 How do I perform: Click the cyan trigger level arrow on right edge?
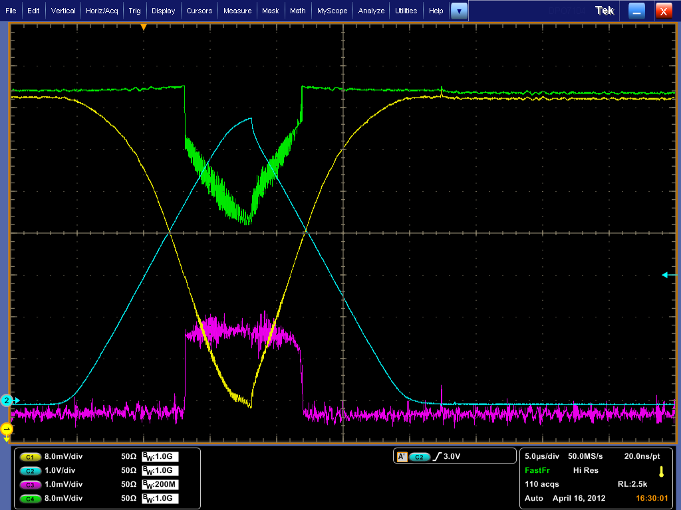(x=667, y=275)
